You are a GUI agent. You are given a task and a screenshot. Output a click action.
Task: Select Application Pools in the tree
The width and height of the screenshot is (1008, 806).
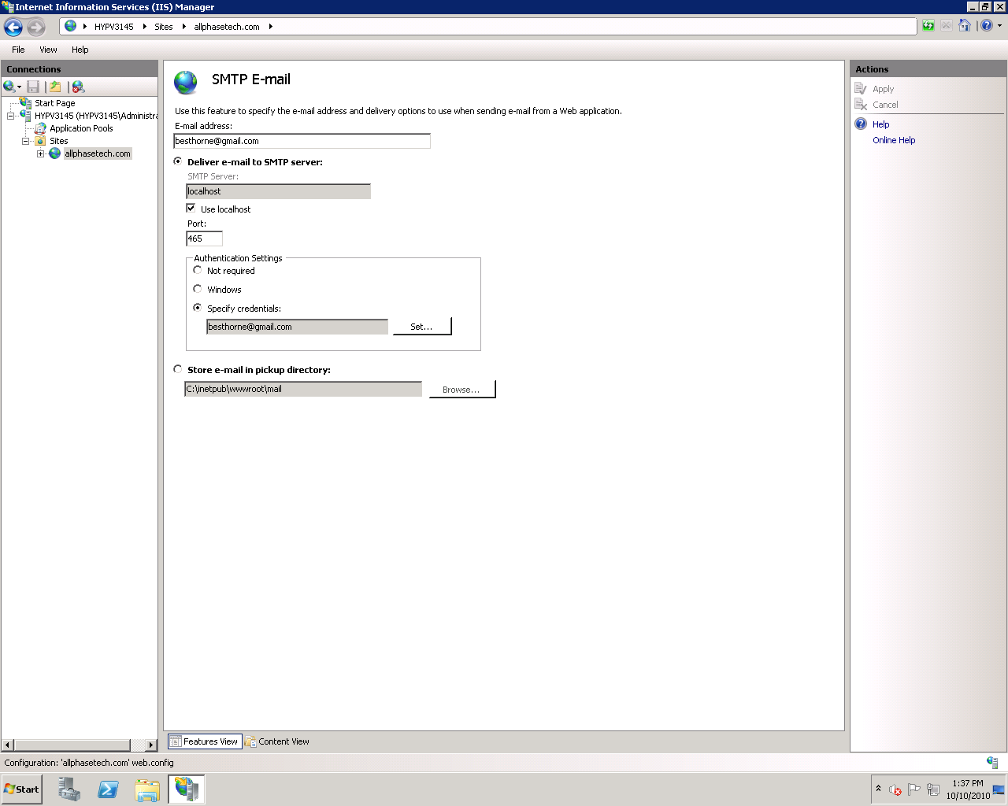pyautogui.click(x=81, y=128)
